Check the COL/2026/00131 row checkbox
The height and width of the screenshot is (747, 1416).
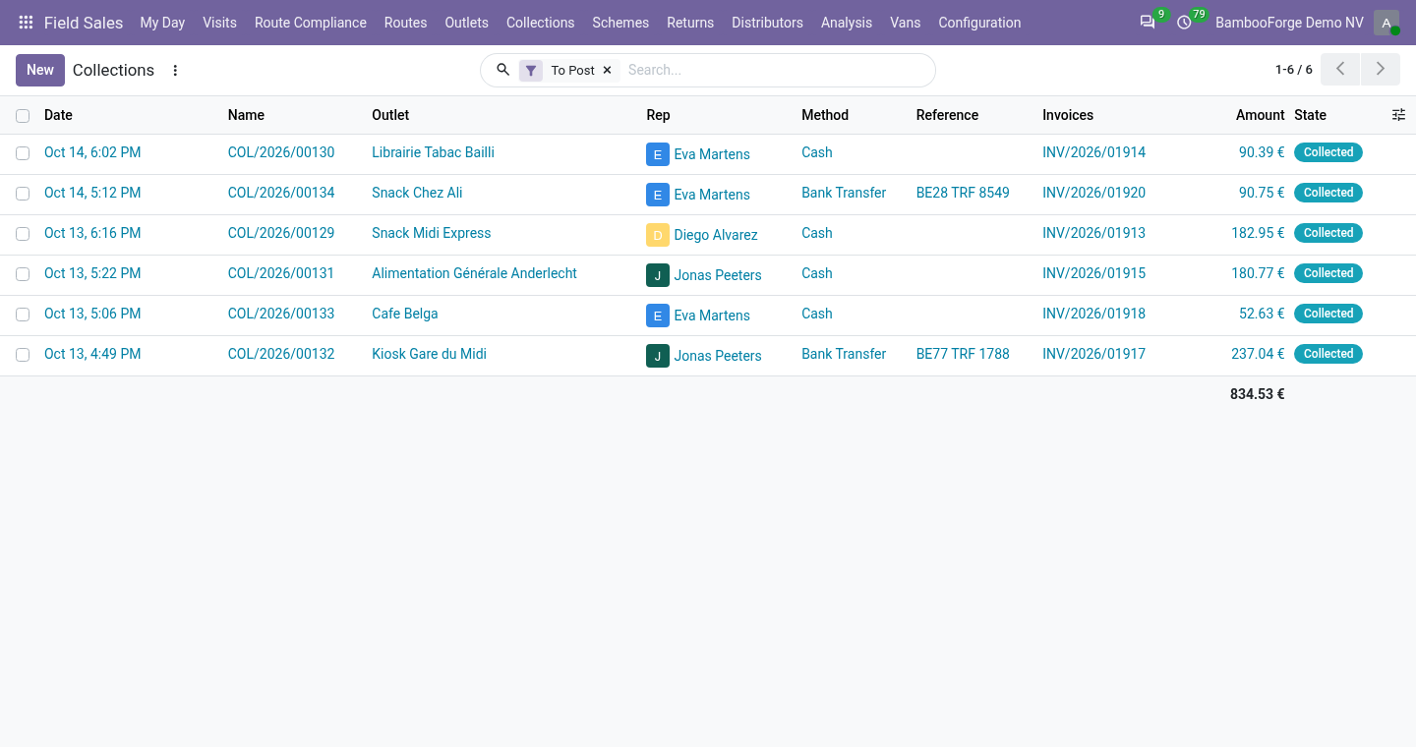click(23, 274)
